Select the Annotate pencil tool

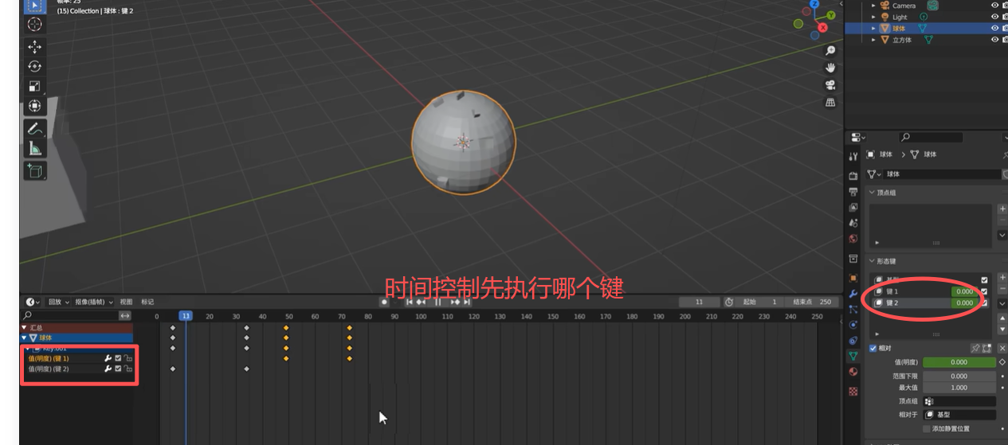(35, 128)
